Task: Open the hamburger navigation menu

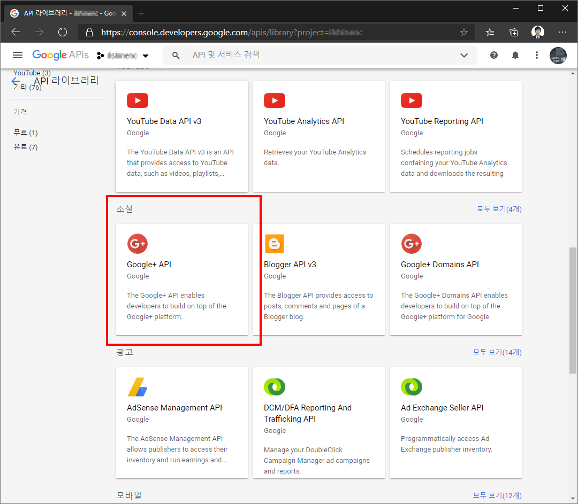Action: click(17, 55)
